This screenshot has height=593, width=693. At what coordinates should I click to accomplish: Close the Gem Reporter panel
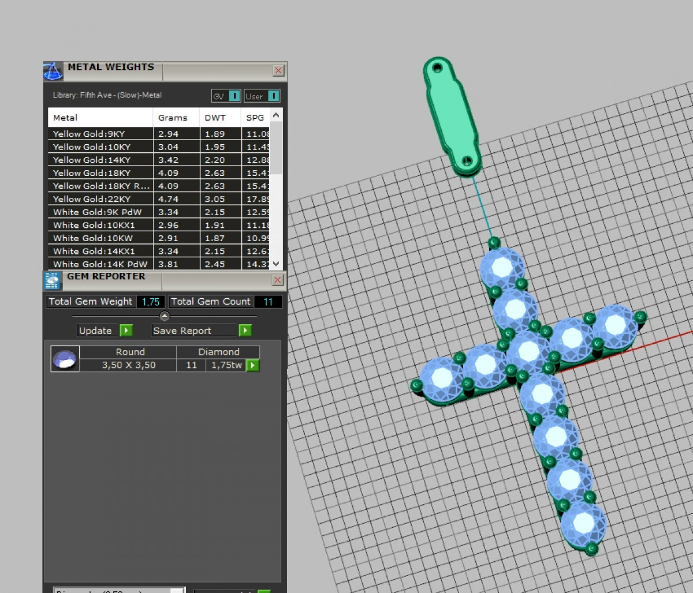pos(278,280)
